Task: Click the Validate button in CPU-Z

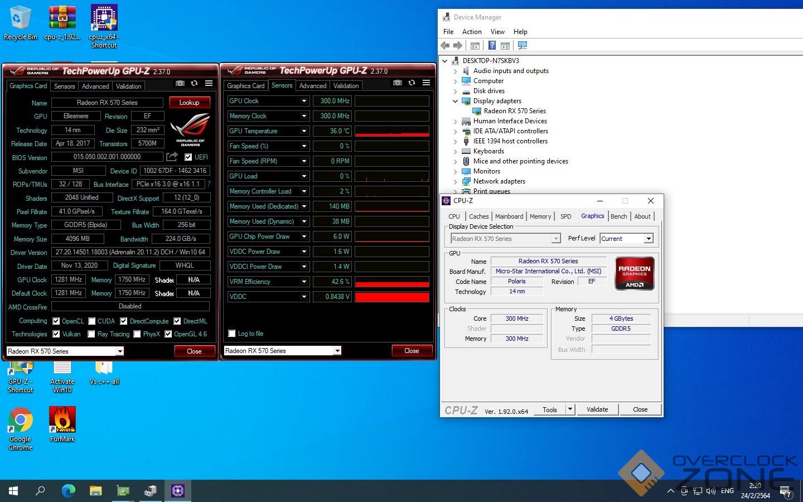Action: pyautogui.click(x=597, y=409)
